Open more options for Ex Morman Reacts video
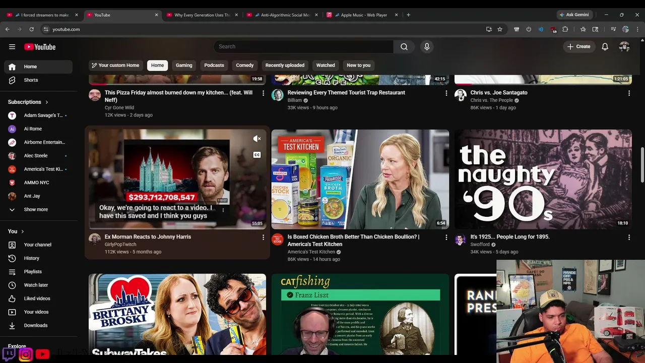Image resolution: width=645 pixels, height=363 pixels. [x=263, y=237]
